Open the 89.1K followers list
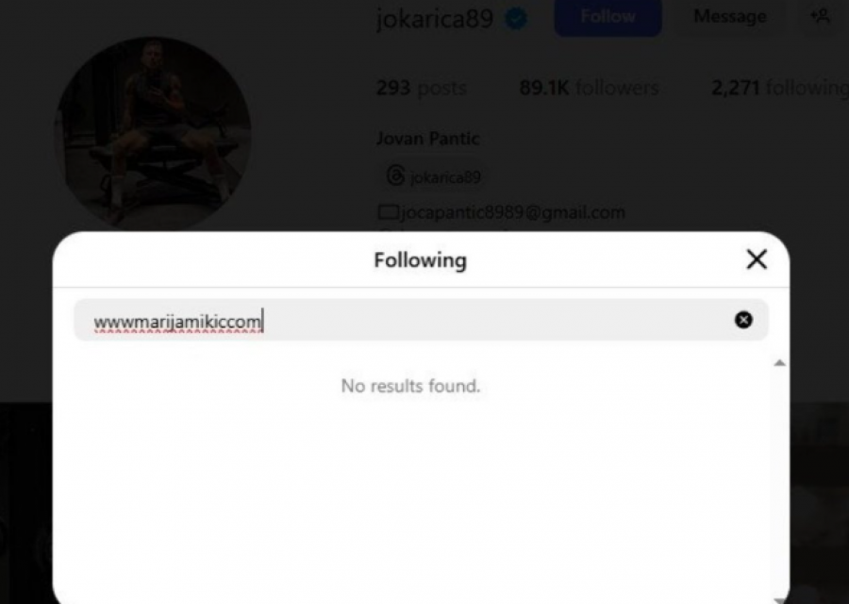The width and height of the screenshot is (849, 604). coord(589,88)
